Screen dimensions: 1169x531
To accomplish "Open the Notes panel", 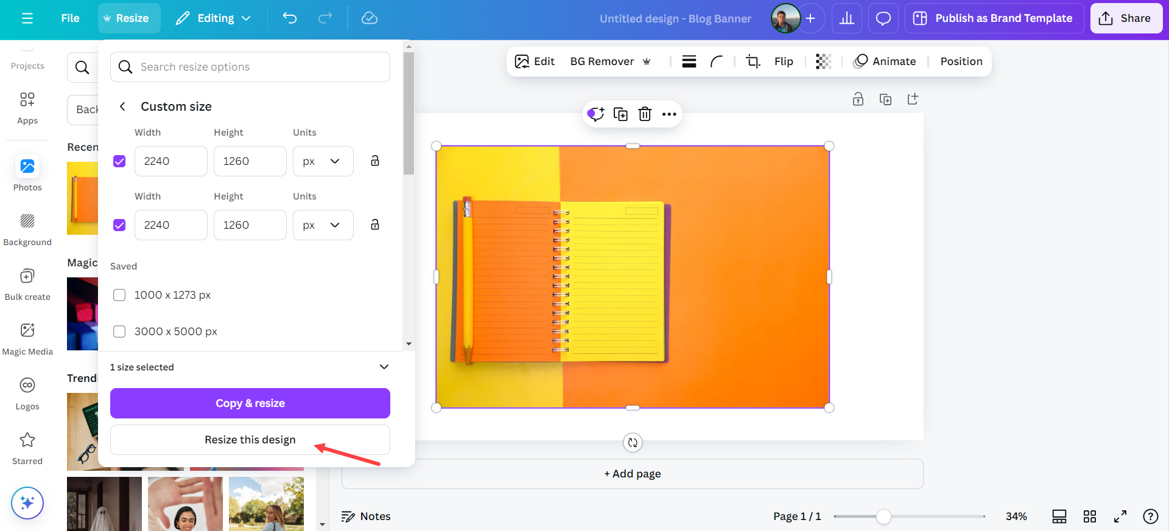I will pyautogui.click(x=366, y=516).
